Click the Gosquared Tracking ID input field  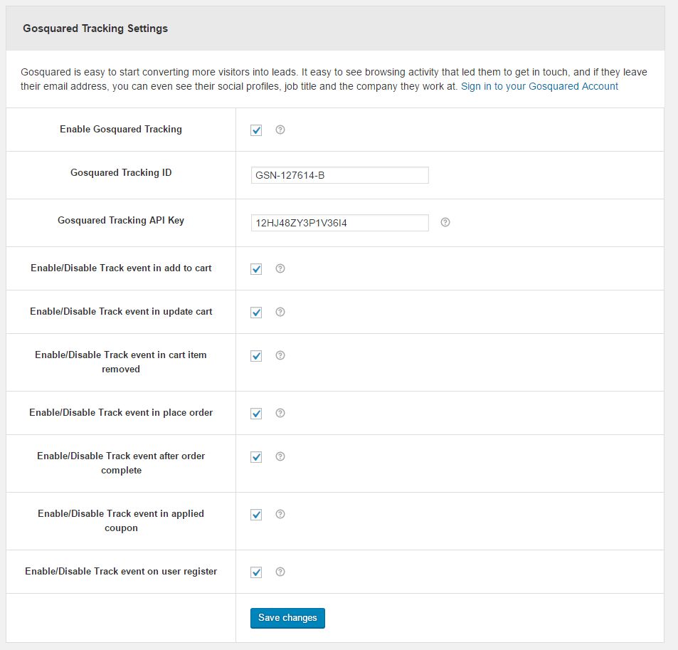point(339,175)
